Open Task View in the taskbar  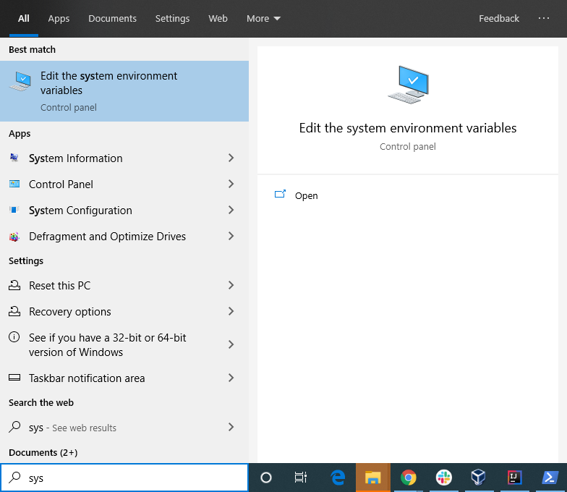[301, 478]
